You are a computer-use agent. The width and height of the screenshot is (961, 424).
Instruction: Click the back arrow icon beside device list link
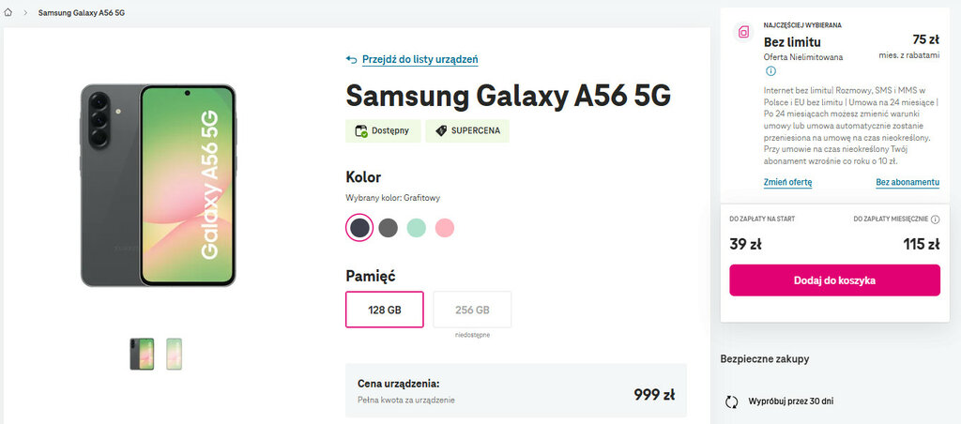(x=352, y=59)
